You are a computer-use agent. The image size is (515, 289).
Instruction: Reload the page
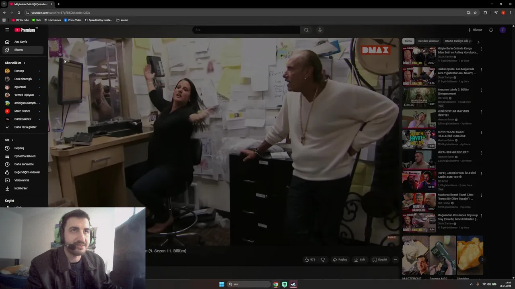[19, 12]
